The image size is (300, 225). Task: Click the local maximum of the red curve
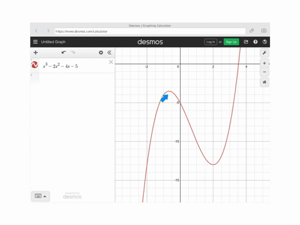(x=169, y=91)
